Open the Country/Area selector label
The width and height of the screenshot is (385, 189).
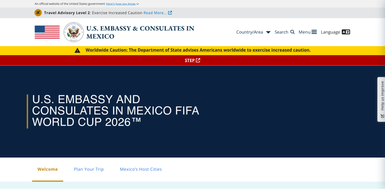click(x=250, y=32)
